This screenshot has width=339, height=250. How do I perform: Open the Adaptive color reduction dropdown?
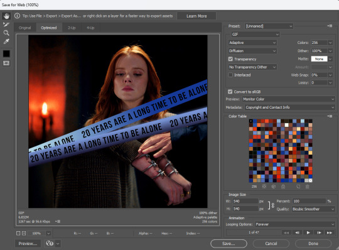point(252,43)
